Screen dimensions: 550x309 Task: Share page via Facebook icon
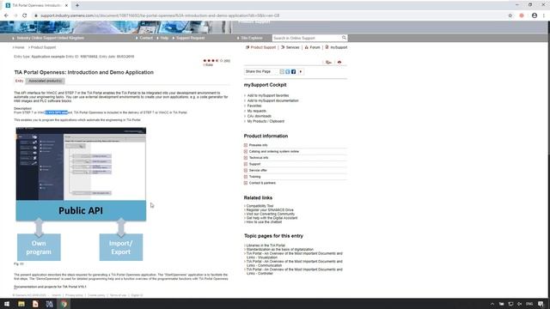[294, 71]
